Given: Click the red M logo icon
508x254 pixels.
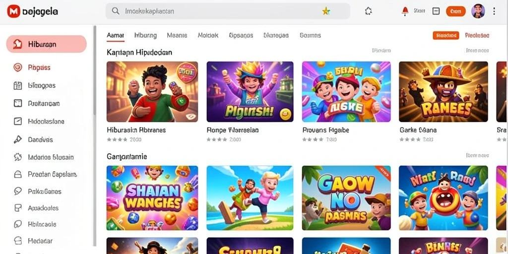Looking at the screenshot, I should tap(13, 11).
